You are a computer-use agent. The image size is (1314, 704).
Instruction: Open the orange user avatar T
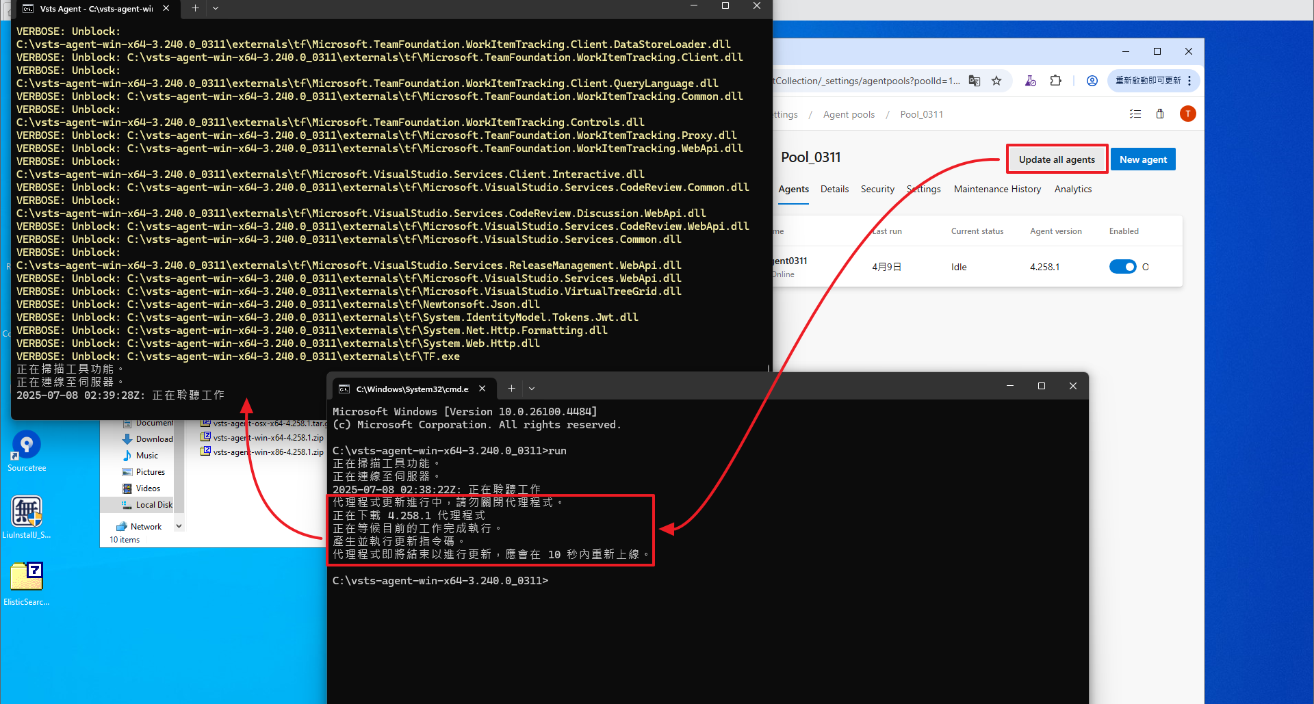1188,114
